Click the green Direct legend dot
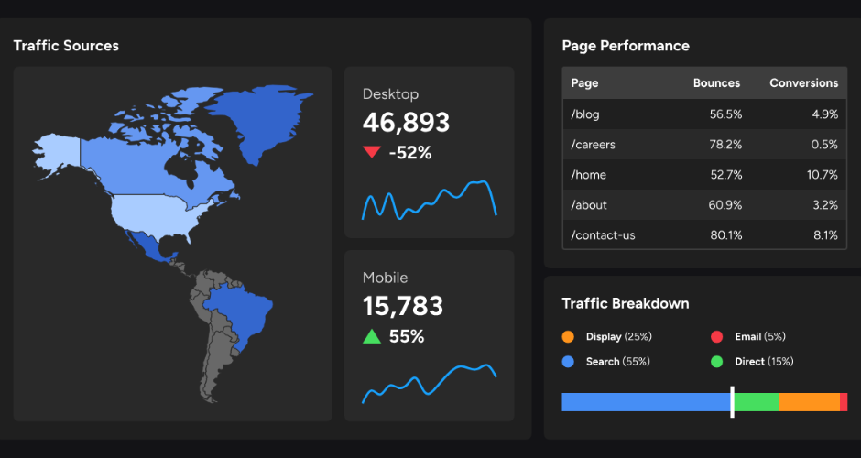 pyautogui.click(x=717, y=362)
